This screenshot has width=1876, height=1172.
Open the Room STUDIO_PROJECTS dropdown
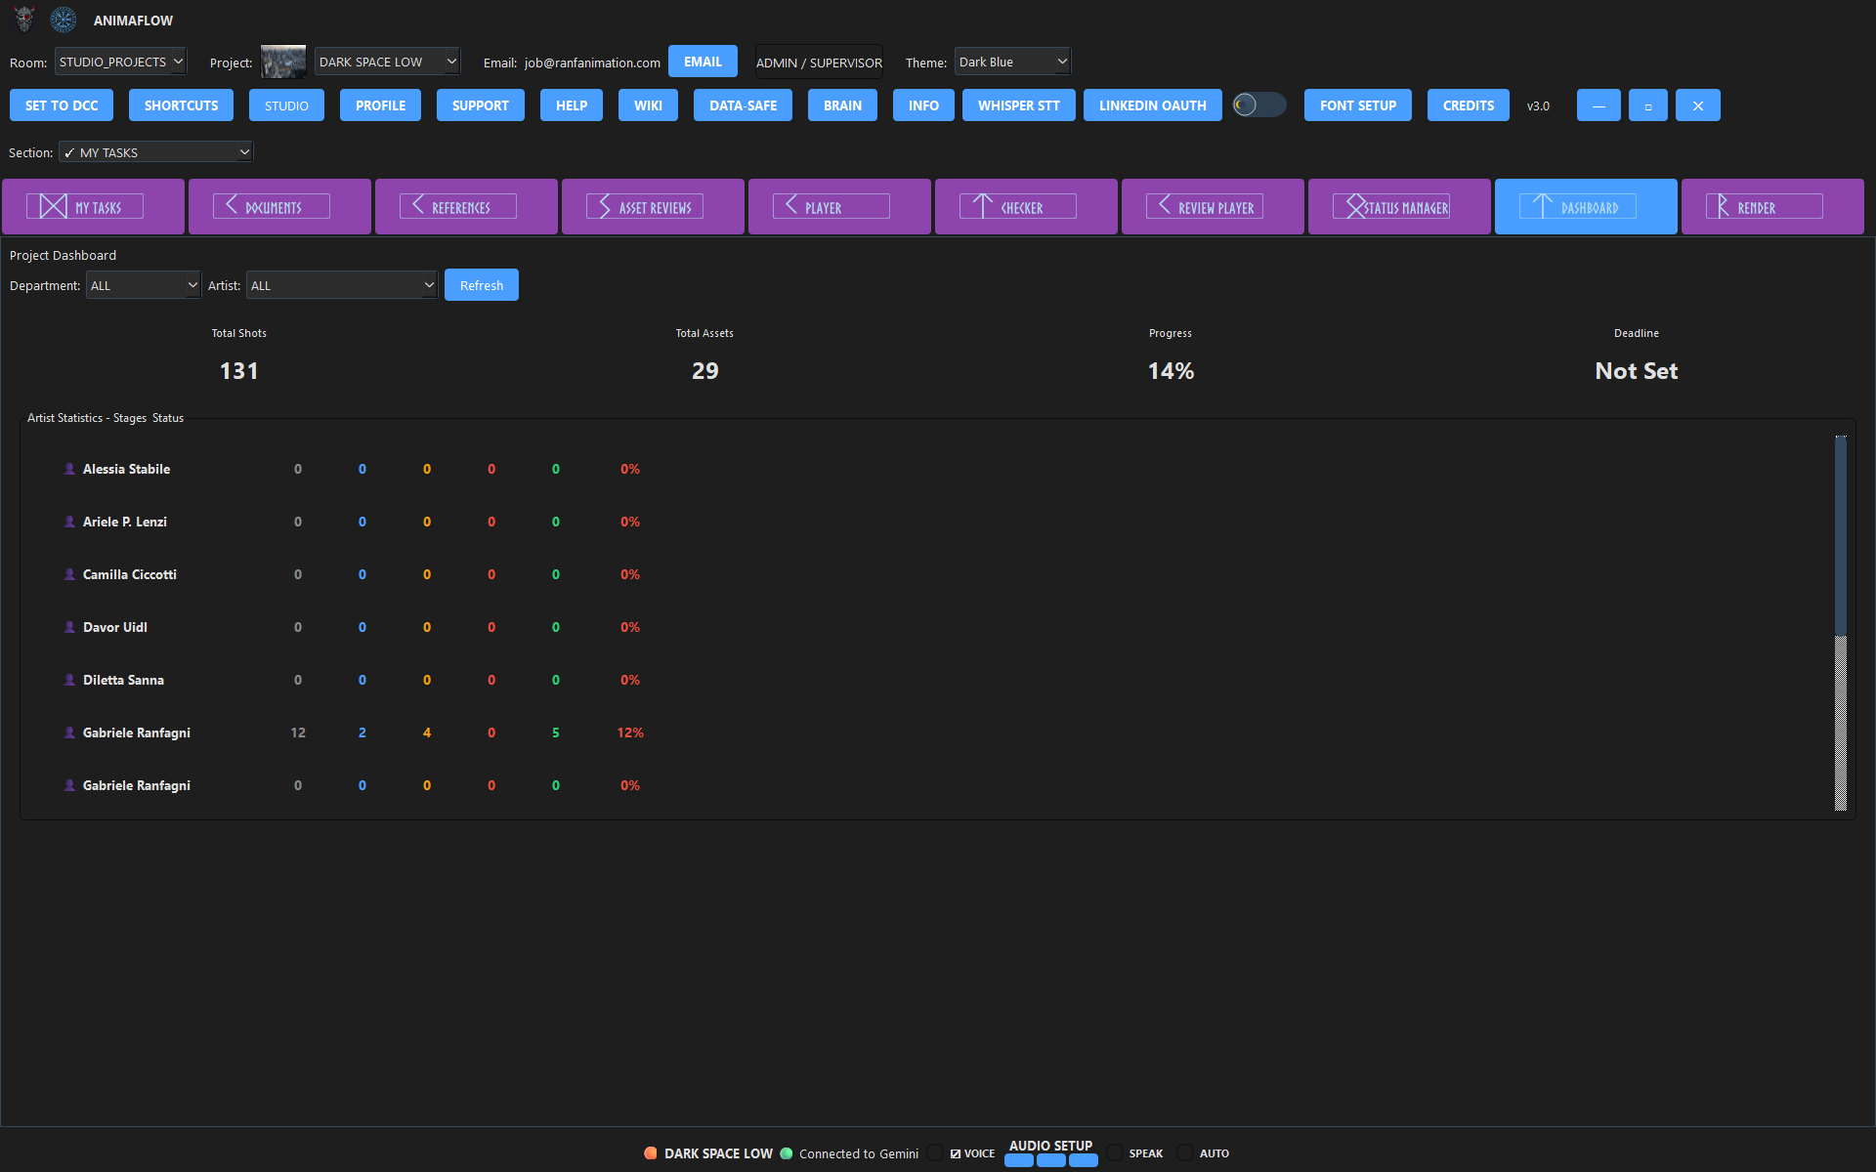[120, 62]
